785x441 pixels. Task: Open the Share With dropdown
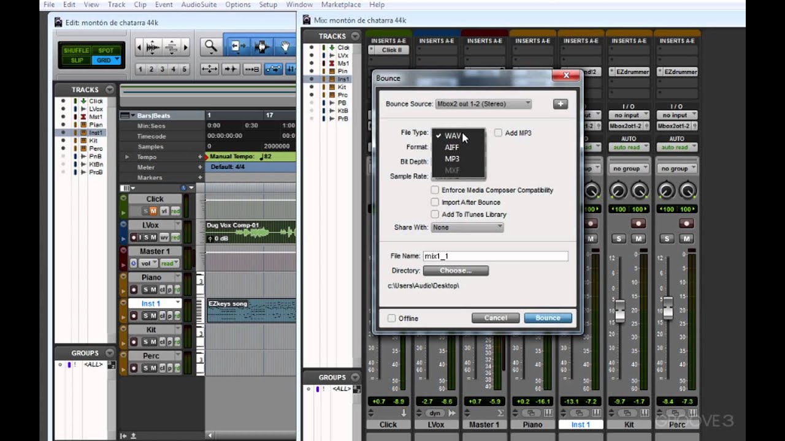coord(467,227)
